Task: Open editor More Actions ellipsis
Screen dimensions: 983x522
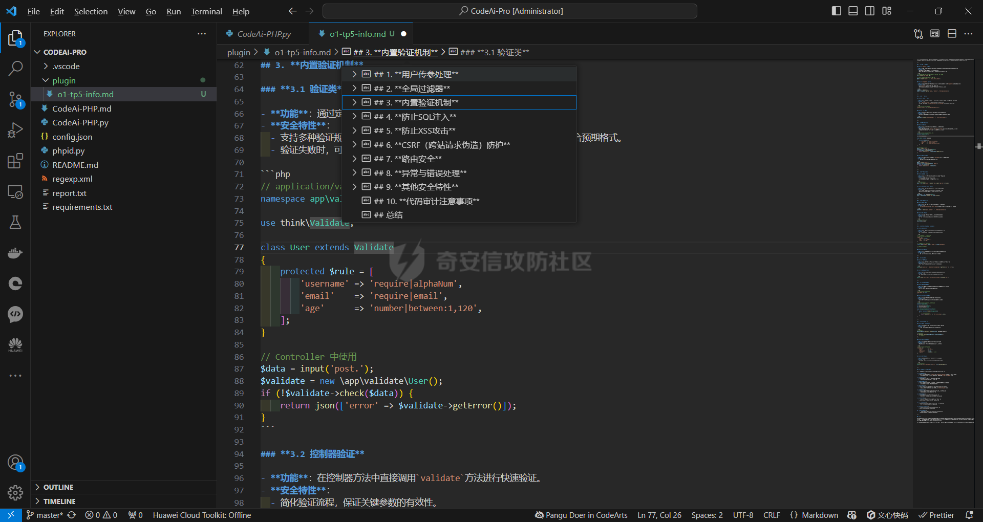Action: [968, 34]
